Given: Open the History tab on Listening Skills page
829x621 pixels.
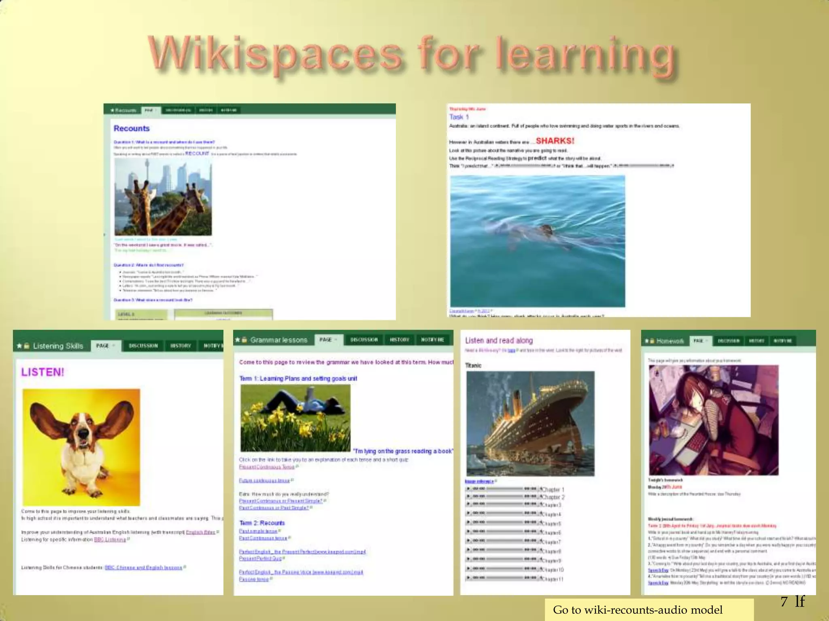Looking at the screenshot, I should pyautogui.click(x=181, y=346).
